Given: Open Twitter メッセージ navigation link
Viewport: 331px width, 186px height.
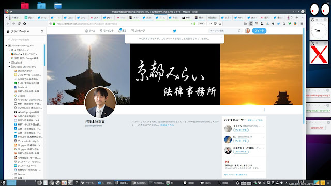Looking at the screenshot, I should click(138, 31).
